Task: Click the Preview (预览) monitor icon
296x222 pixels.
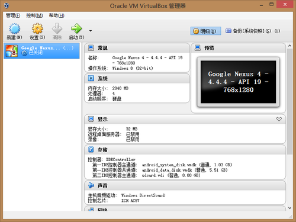Action: tap(198, 48)
